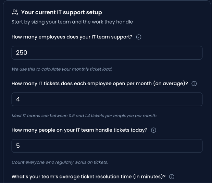Open info icon for average resolution time
The height and width of the screenshot is (183, 212).
tap(172, 177)
